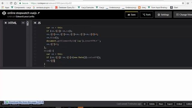Click line with getElementById('lap')
Viewport: 192px width, 108px height.
[73, 41]
